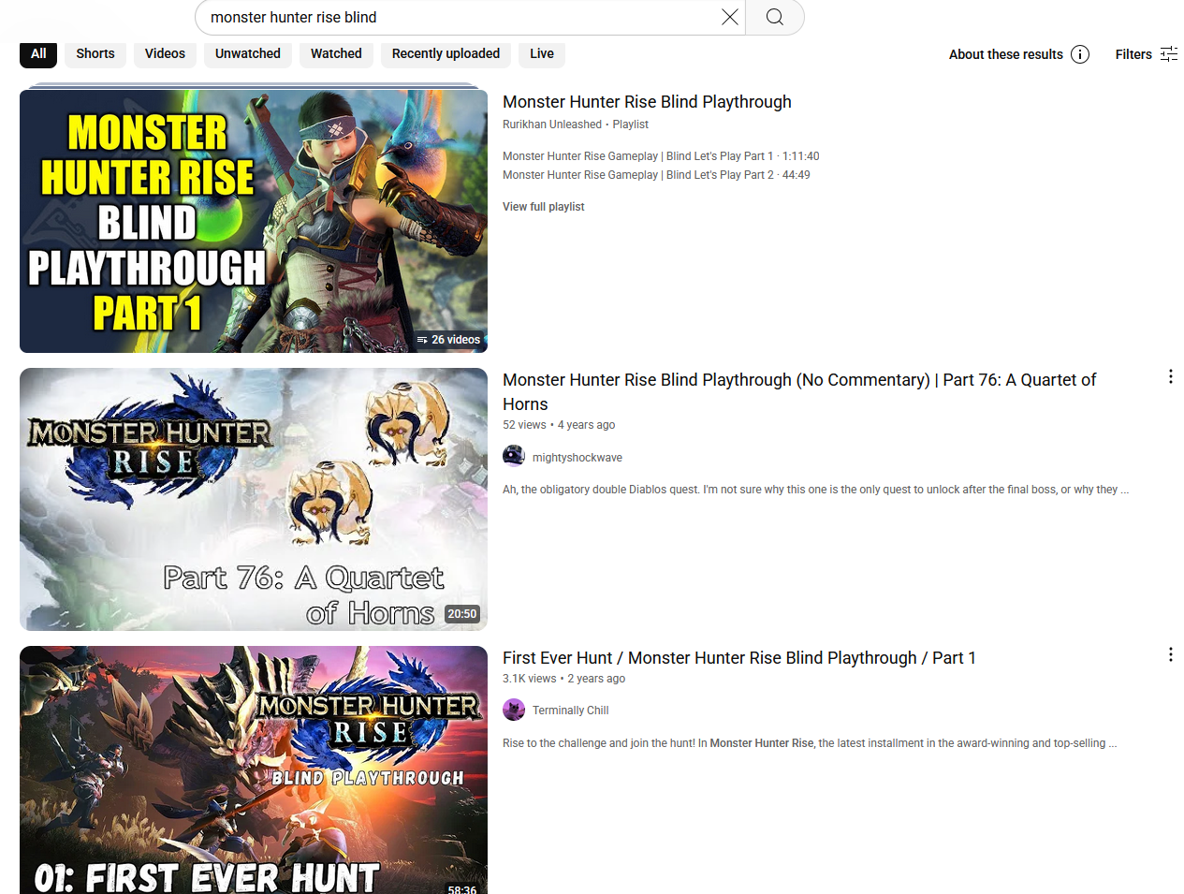This screenshot has height=894, width=1184.
Task: Click View full playlist link
Action: point(543,207)
